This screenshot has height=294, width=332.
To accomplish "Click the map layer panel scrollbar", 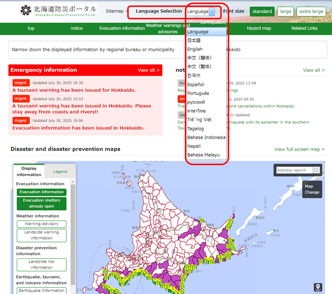I will pos(73,232).
